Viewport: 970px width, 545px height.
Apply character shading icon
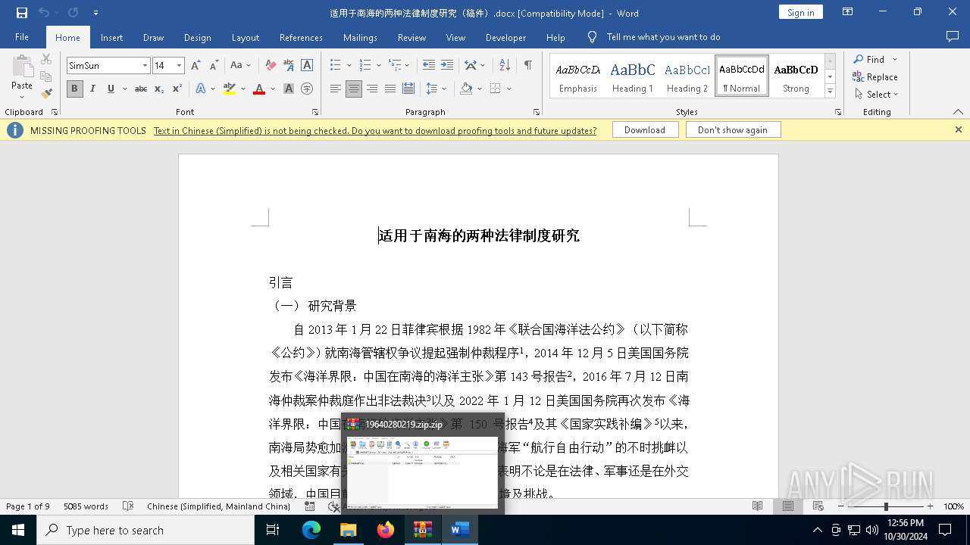pos(289,89)
